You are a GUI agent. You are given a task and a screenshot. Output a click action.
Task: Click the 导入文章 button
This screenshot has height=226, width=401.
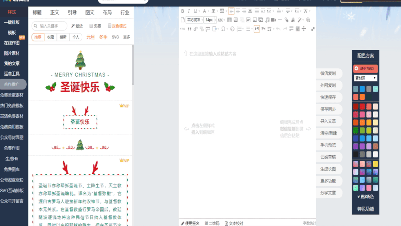[x=329, y=121]
